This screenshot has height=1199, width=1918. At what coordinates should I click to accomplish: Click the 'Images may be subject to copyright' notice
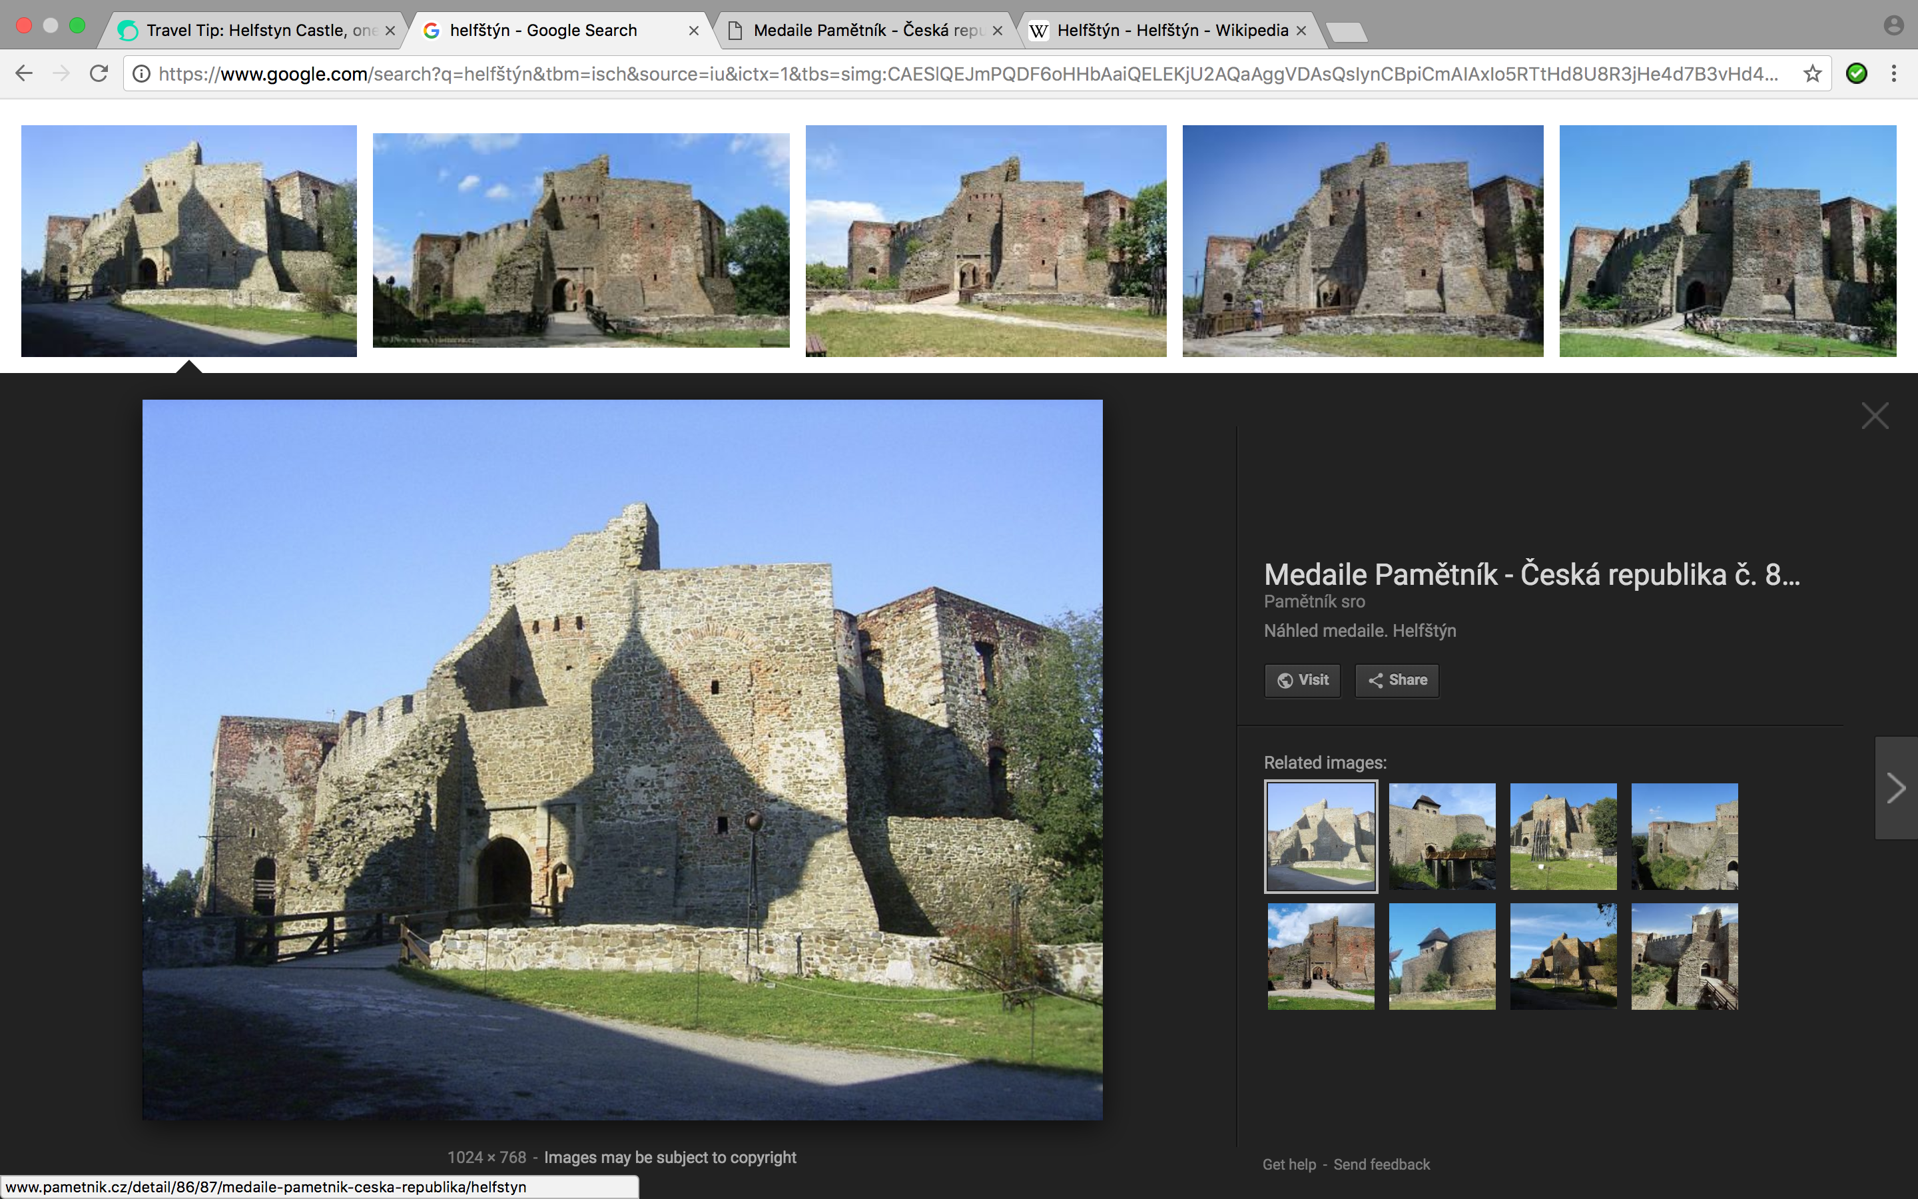pos(670,1158)
